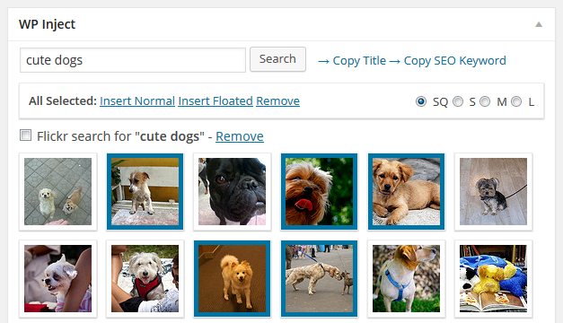Select the L size radio button

(516, 101)
